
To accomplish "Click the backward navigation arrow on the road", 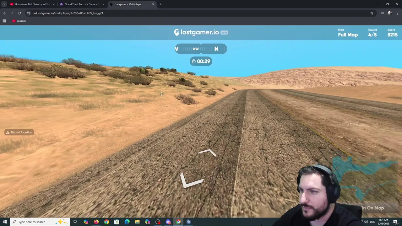I will [192, 180].
